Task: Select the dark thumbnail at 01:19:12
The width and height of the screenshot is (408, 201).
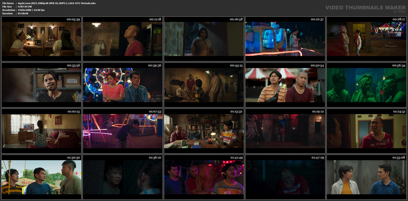Action: tap(285, 131)
